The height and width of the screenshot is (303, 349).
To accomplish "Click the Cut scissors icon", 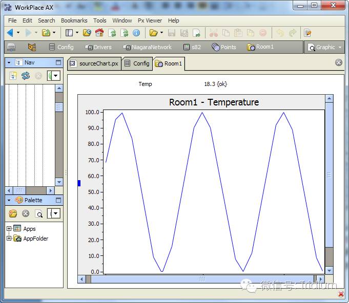I will tap(214, 33).
